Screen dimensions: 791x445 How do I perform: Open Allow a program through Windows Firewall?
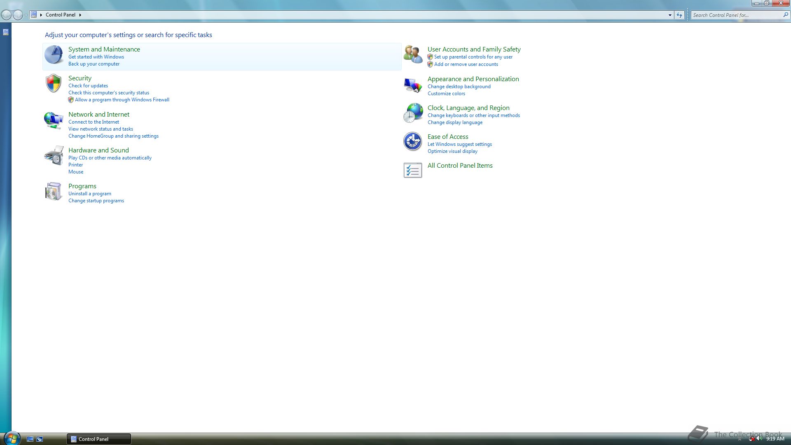click(x=122, y=100)
